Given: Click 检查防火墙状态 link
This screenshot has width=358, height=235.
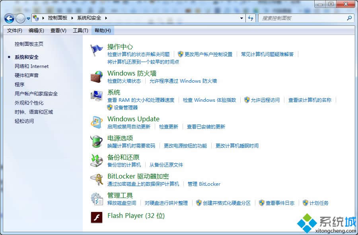Looking at the screenshot, I should [x=124, y=81].
